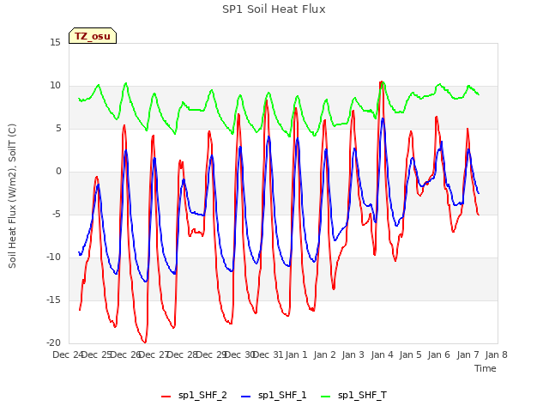Click the Jan 2 x-axis tick label
The height and width of the screenshot is (412, 549).
click(325, 354)
